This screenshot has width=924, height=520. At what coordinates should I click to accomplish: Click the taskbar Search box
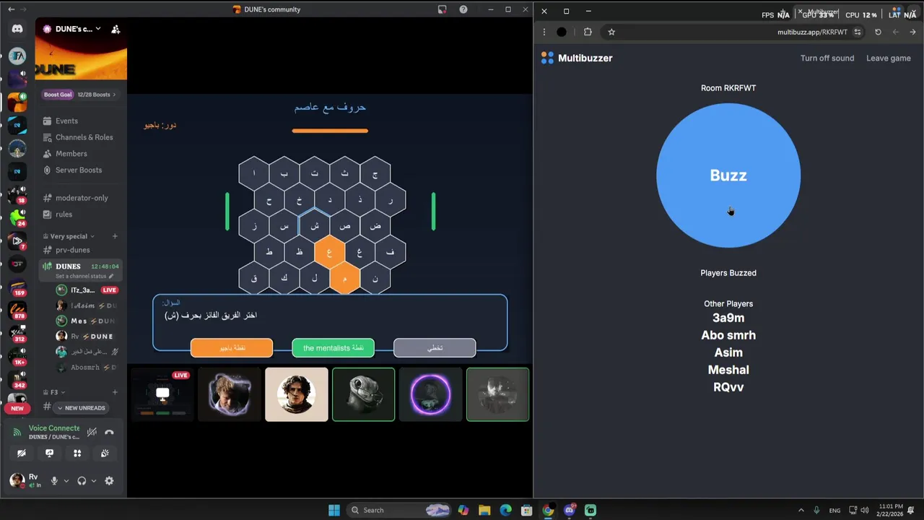tap(399, 510)
